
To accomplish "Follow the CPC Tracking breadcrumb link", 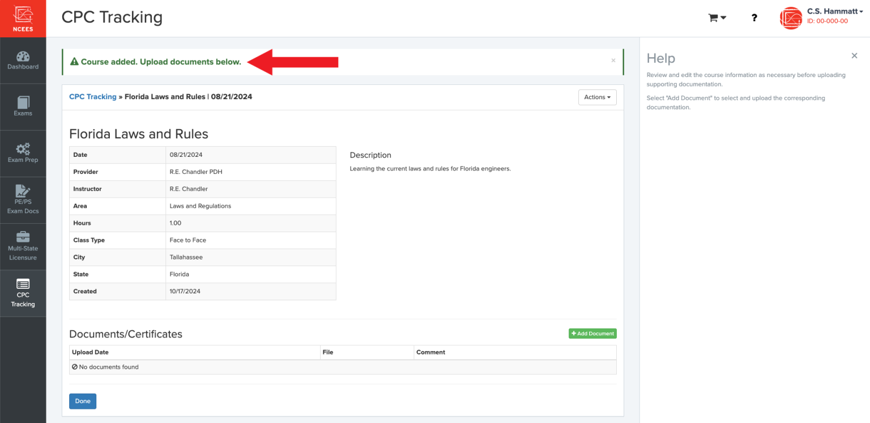I will click(x=92, y=96).
